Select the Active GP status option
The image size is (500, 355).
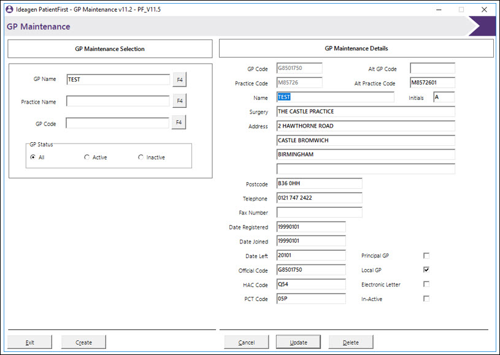point(87,157)
